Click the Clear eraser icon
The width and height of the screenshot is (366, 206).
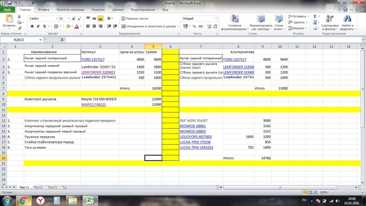pos(315,28)
